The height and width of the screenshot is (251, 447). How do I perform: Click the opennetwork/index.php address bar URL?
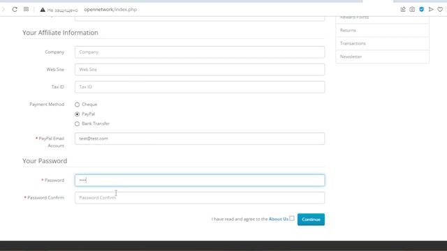(110, 9)
